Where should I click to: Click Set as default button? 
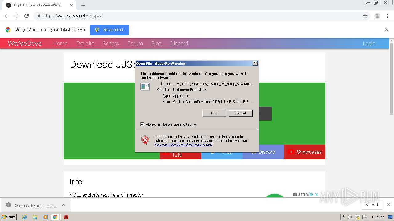[x=109, y=30]
